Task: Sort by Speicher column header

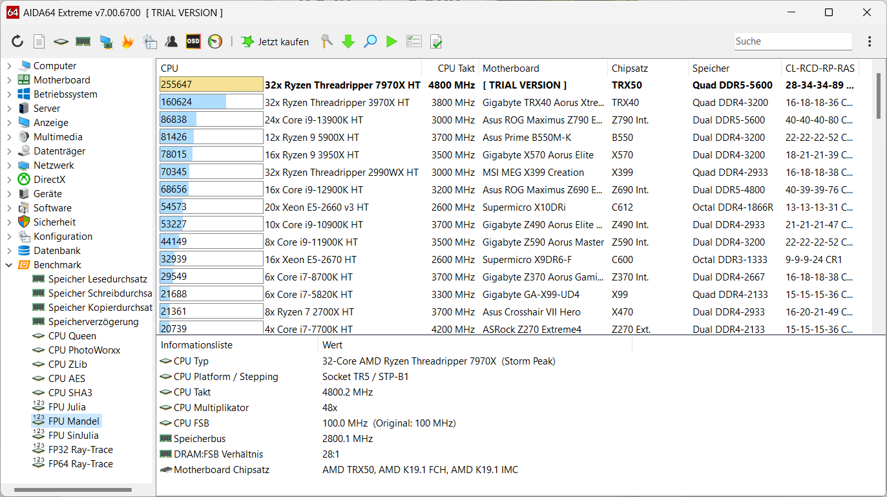Action: coord(735,68)
